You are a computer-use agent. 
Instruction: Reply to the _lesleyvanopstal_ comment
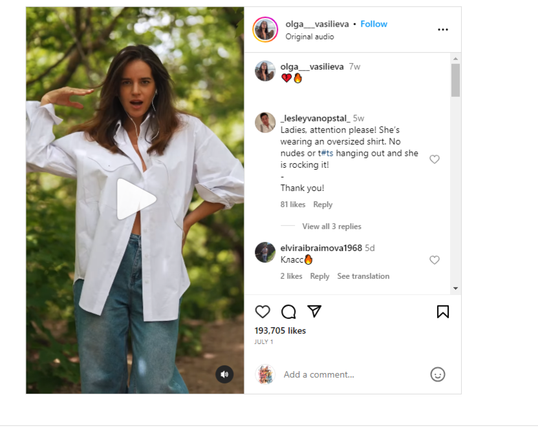pyautogui.click(x=323, y=205)
